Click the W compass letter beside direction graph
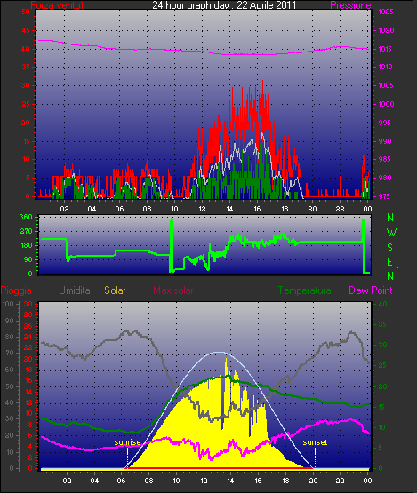417x493 pixels. [391, 233]
